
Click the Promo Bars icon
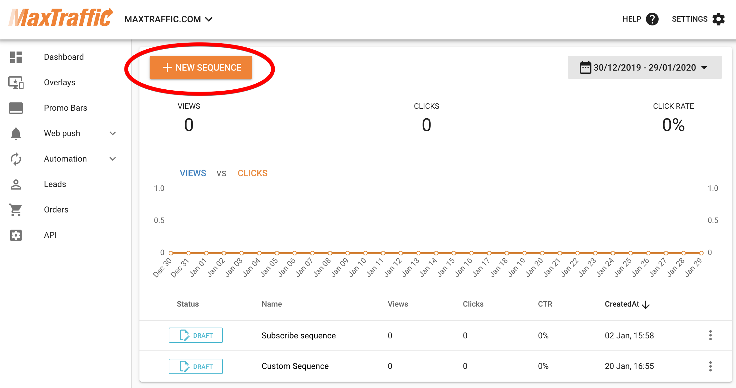coord(16,108)
